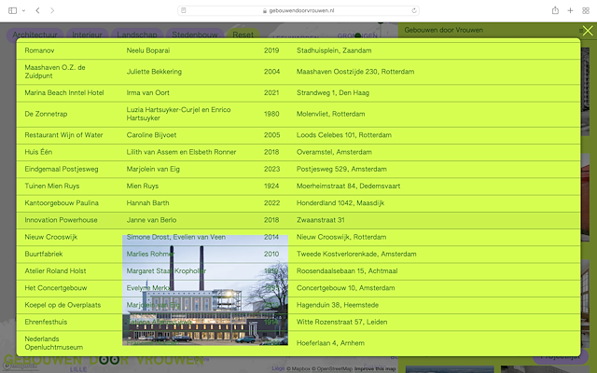Go forward to the next page
Image resolution: width=597 pixels, height=373 pixels.
coord(52,10)
